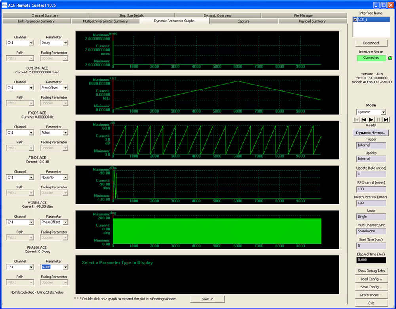The width and height of the screenshot is (396, 309).
Task: Click the black skip-to-start playback button
Action: 364,119
